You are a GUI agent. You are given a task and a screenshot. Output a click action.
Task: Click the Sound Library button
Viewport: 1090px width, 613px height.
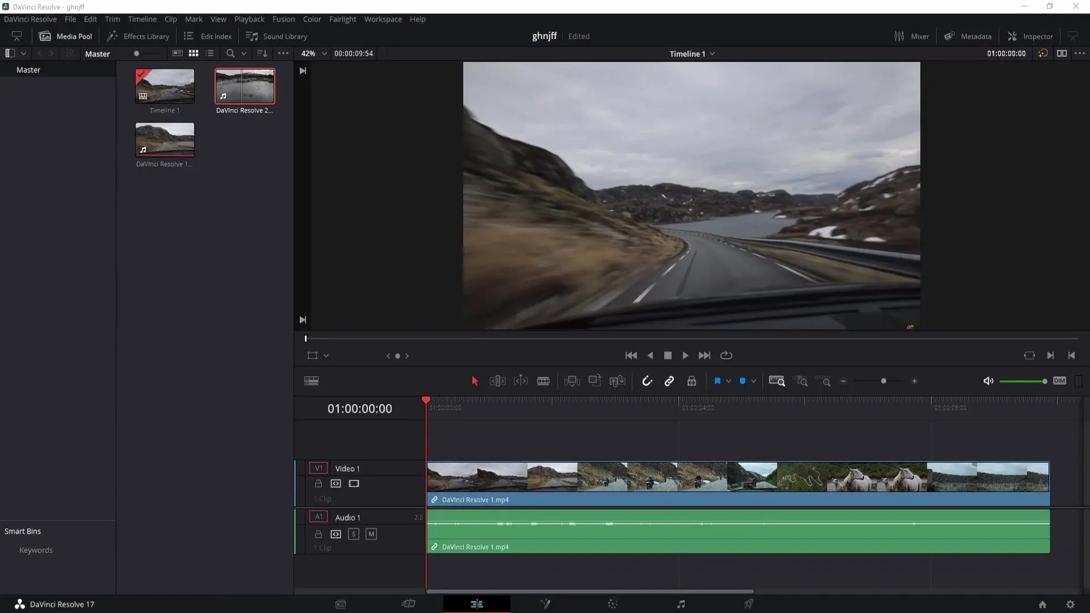[278, 36]
